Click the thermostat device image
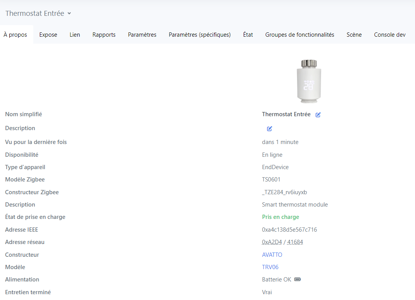The width and height of the screenshot is (415, 300). pos(309,81)
